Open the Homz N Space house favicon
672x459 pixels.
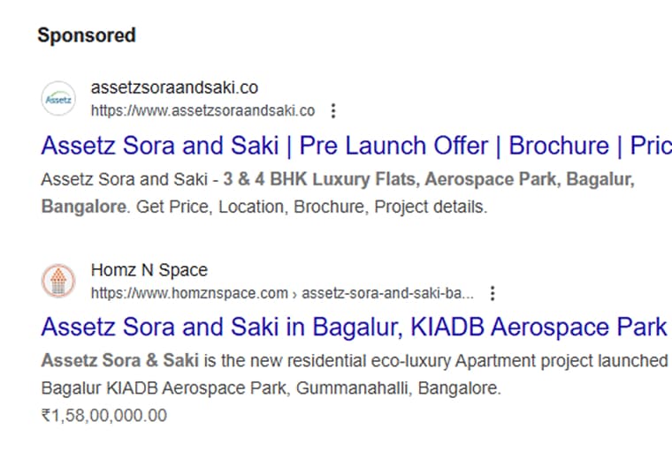tap(58, 281)
